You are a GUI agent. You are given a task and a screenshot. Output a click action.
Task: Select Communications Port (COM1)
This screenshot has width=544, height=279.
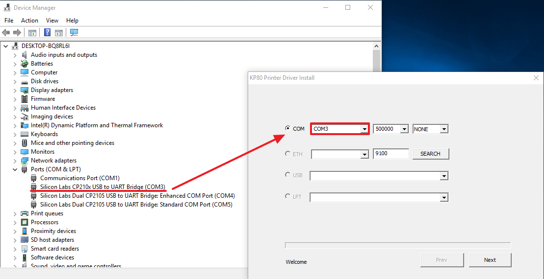[80, 178]
